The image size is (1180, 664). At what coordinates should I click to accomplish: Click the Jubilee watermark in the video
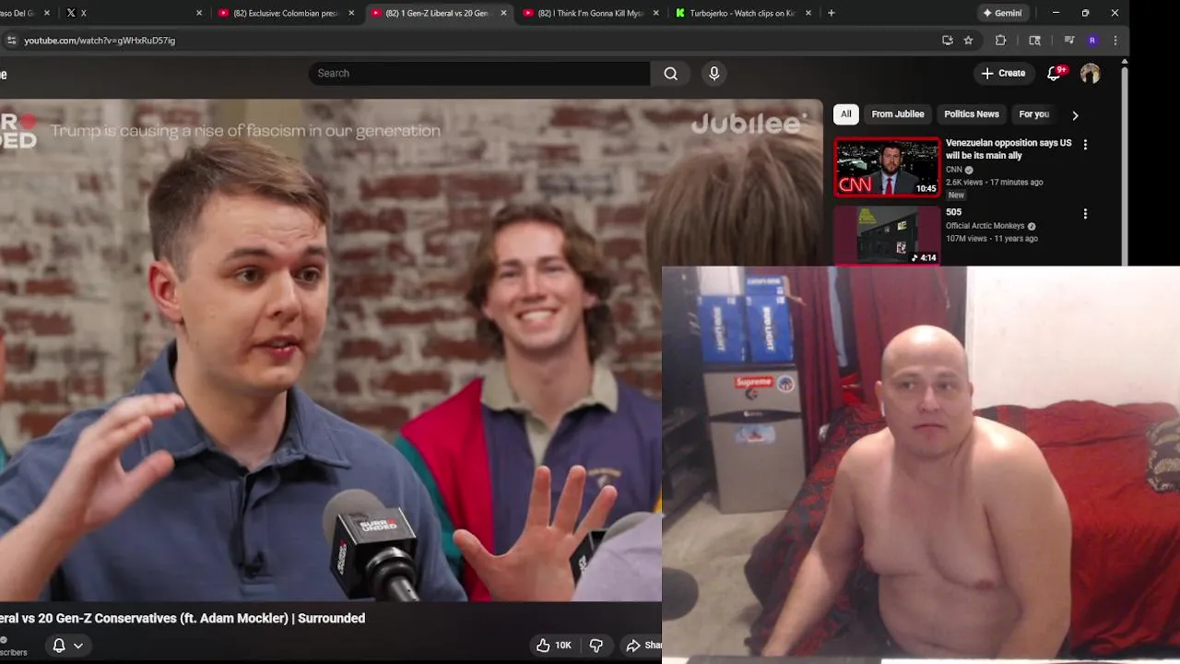tap(749, 124)
